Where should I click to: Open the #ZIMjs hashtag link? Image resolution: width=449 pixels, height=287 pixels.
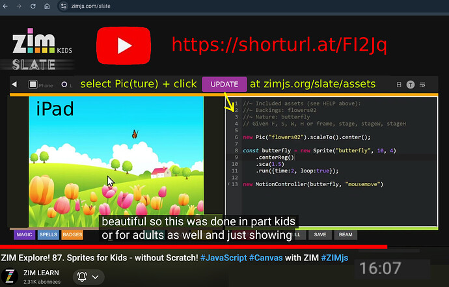(x=334, y=258)
